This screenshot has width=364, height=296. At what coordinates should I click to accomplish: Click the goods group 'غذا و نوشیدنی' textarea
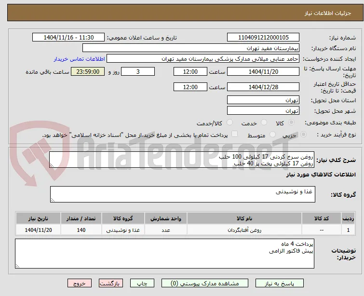click(183, 194)
